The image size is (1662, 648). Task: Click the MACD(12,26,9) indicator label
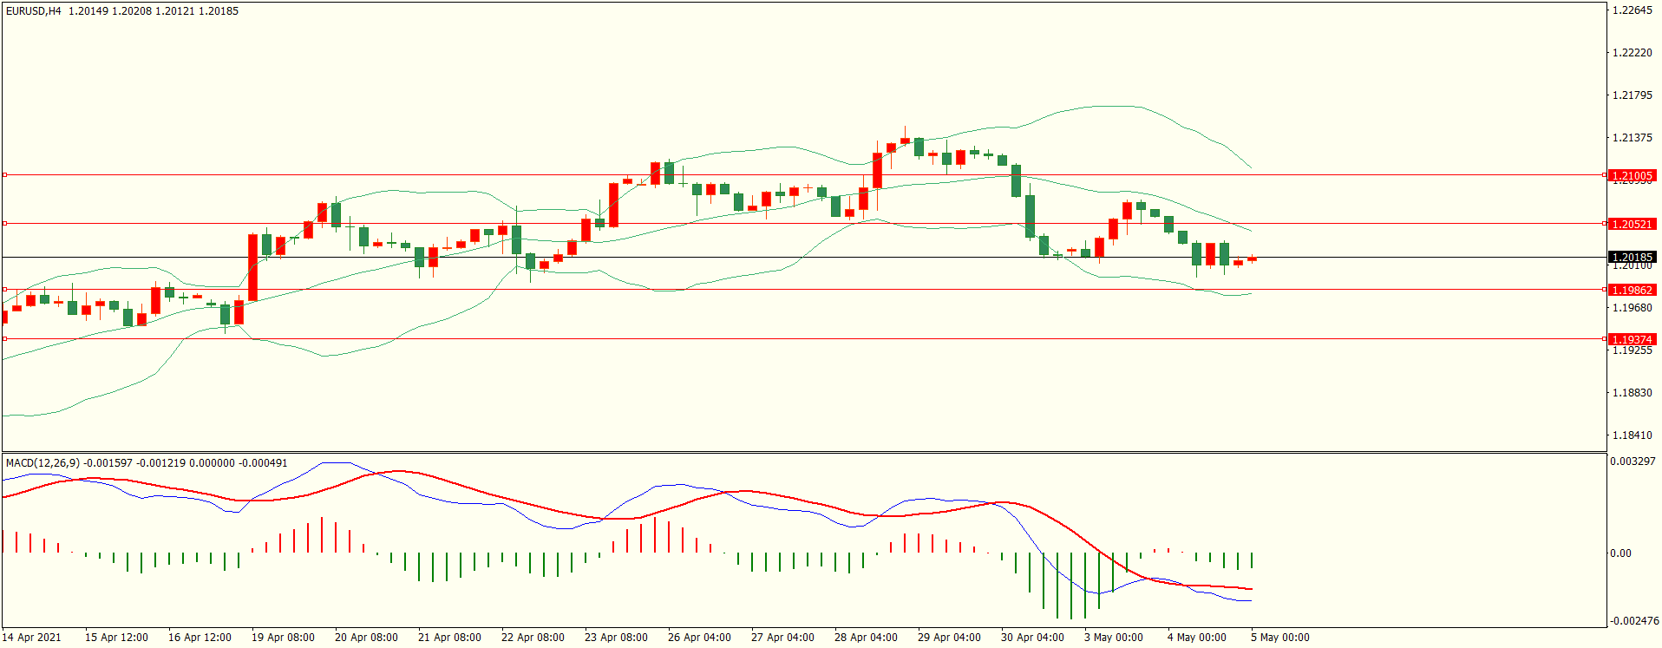tap(43, 463)
